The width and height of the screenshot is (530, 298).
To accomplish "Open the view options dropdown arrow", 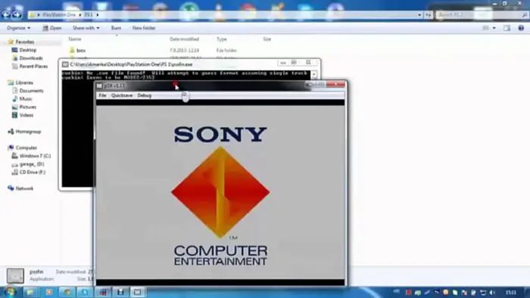I will click(494, 28).
